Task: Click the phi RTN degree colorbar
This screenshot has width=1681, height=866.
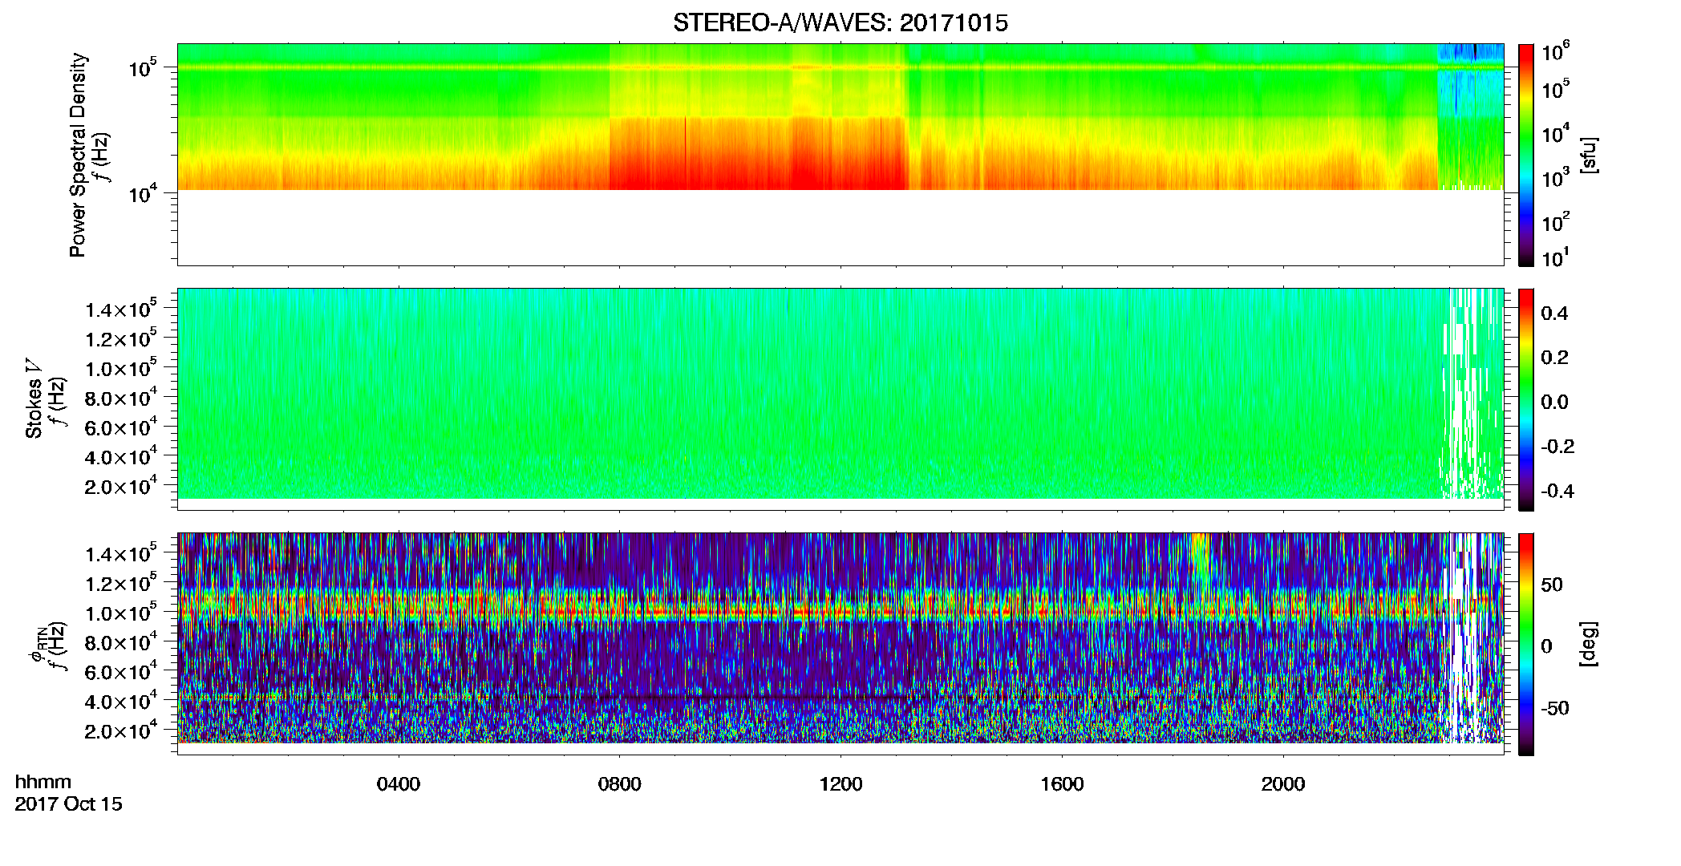Action: 1526,644
